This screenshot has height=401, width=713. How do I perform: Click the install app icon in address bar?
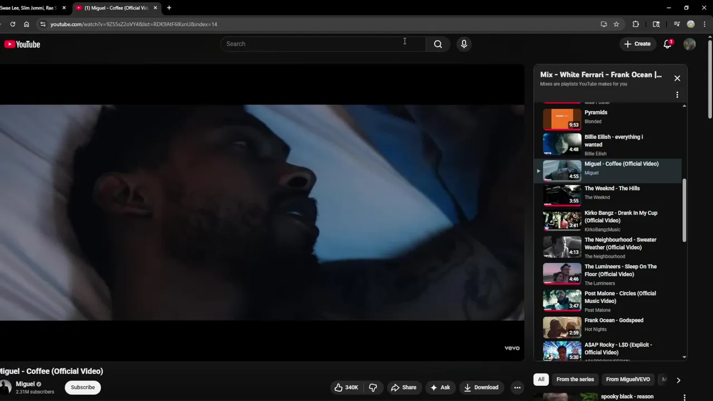[x=604, y=24]
